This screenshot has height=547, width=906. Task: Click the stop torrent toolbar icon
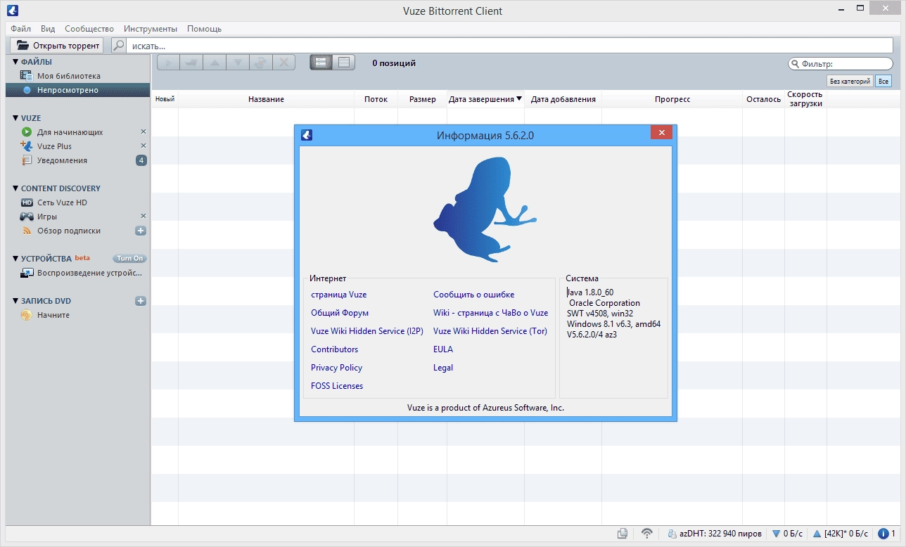coord(191,63)
